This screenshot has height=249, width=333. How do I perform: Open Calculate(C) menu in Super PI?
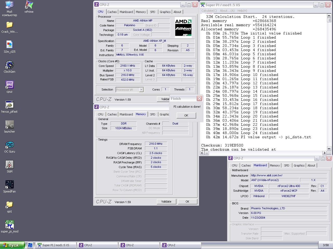[209, 11]
